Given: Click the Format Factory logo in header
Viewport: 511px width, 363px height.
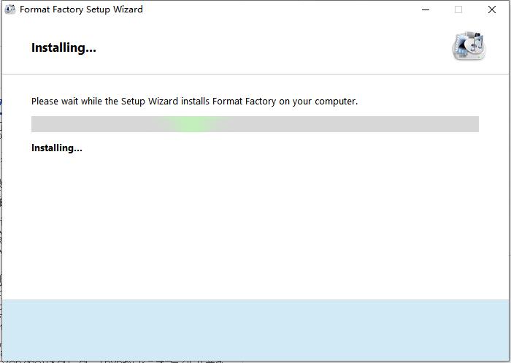Looking at the screenshot, I should click(469, 46).
